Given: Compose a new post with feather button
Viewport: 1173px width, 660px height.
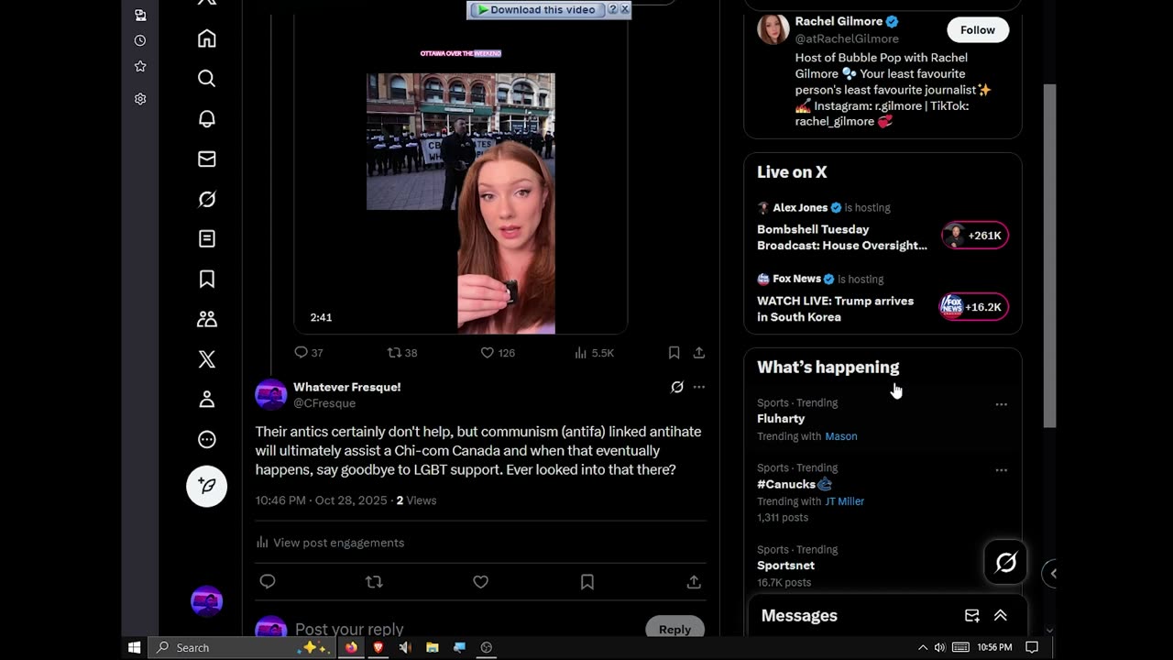Looking at the screenshot, I should pyautogui.click(x=207, y=486).
